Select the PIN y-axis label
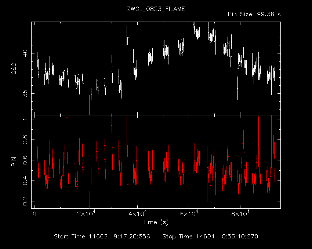312x249 pixels. 14,161
